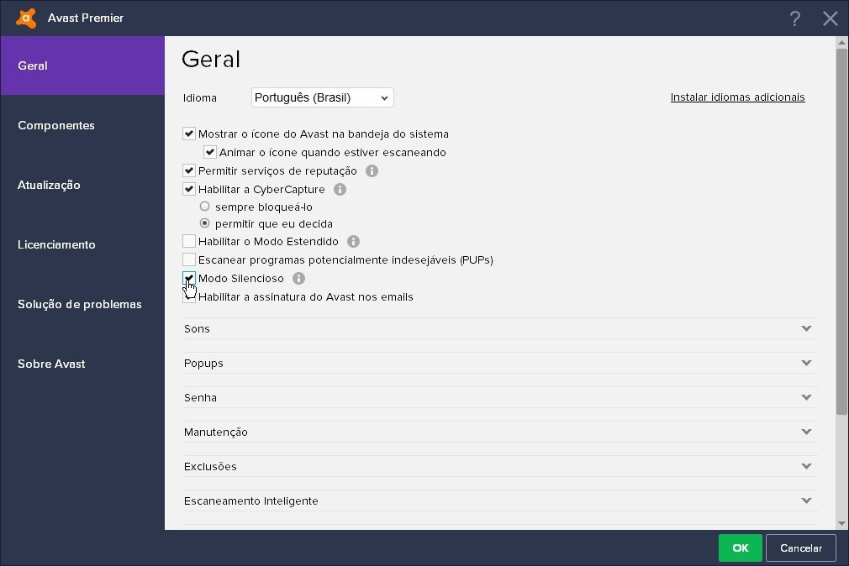Click info icon next to Habilitar a CyberCapture
The height and width of the screenshot is (566, 849).
click(x=340, y=189)
